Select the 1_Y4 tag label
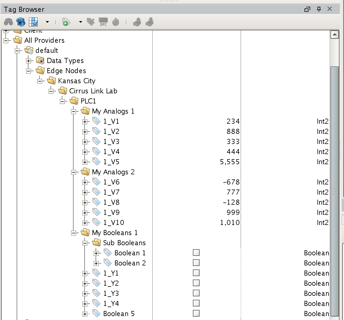This screenshot has width=344, height=320. pyautogui.click(x=111, y=303)
